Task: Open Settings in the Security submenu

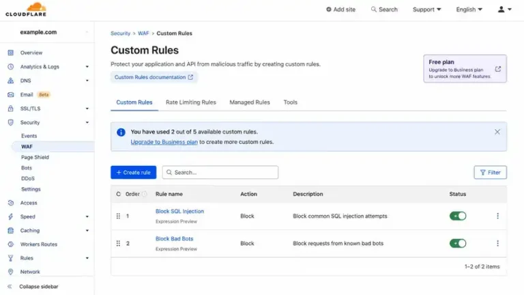Action: [x=31, y=189]
